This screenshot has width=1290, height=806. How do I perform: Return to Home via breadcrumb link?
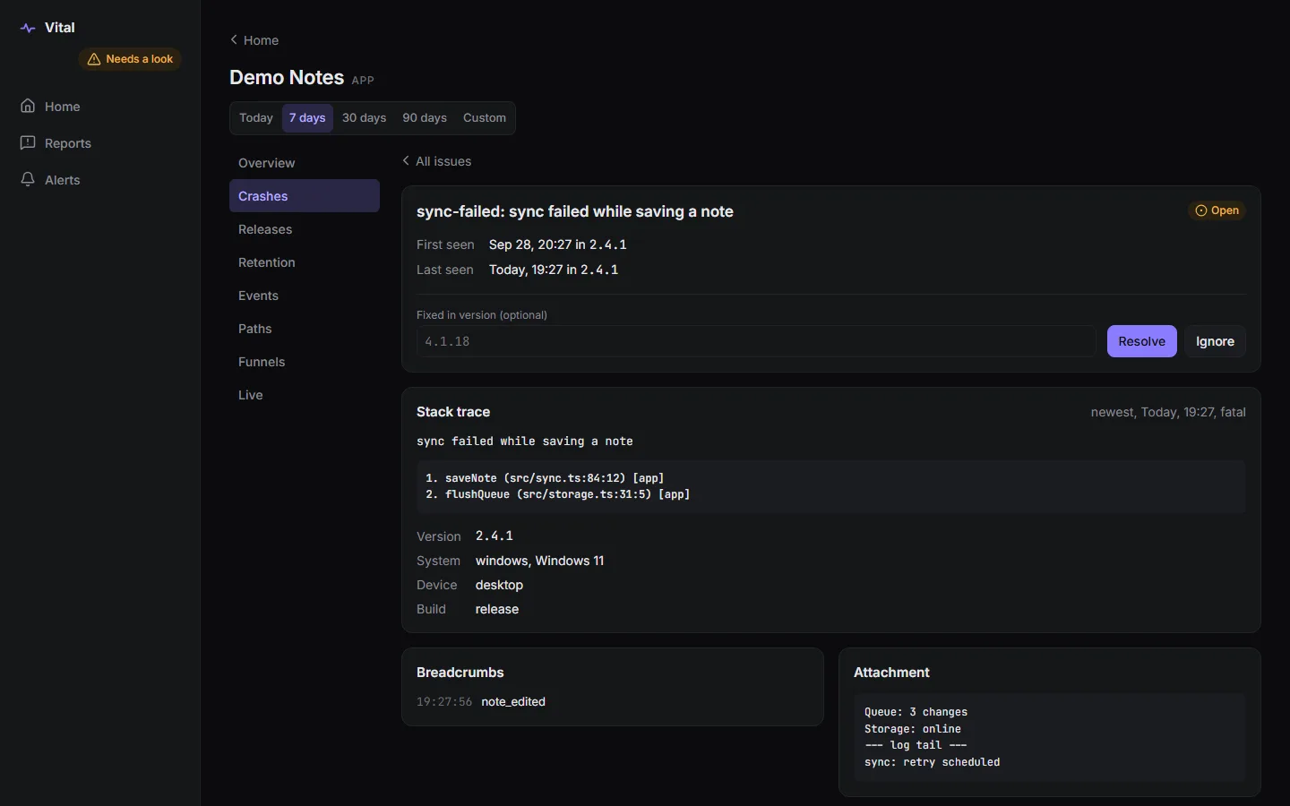click(254, 40)
